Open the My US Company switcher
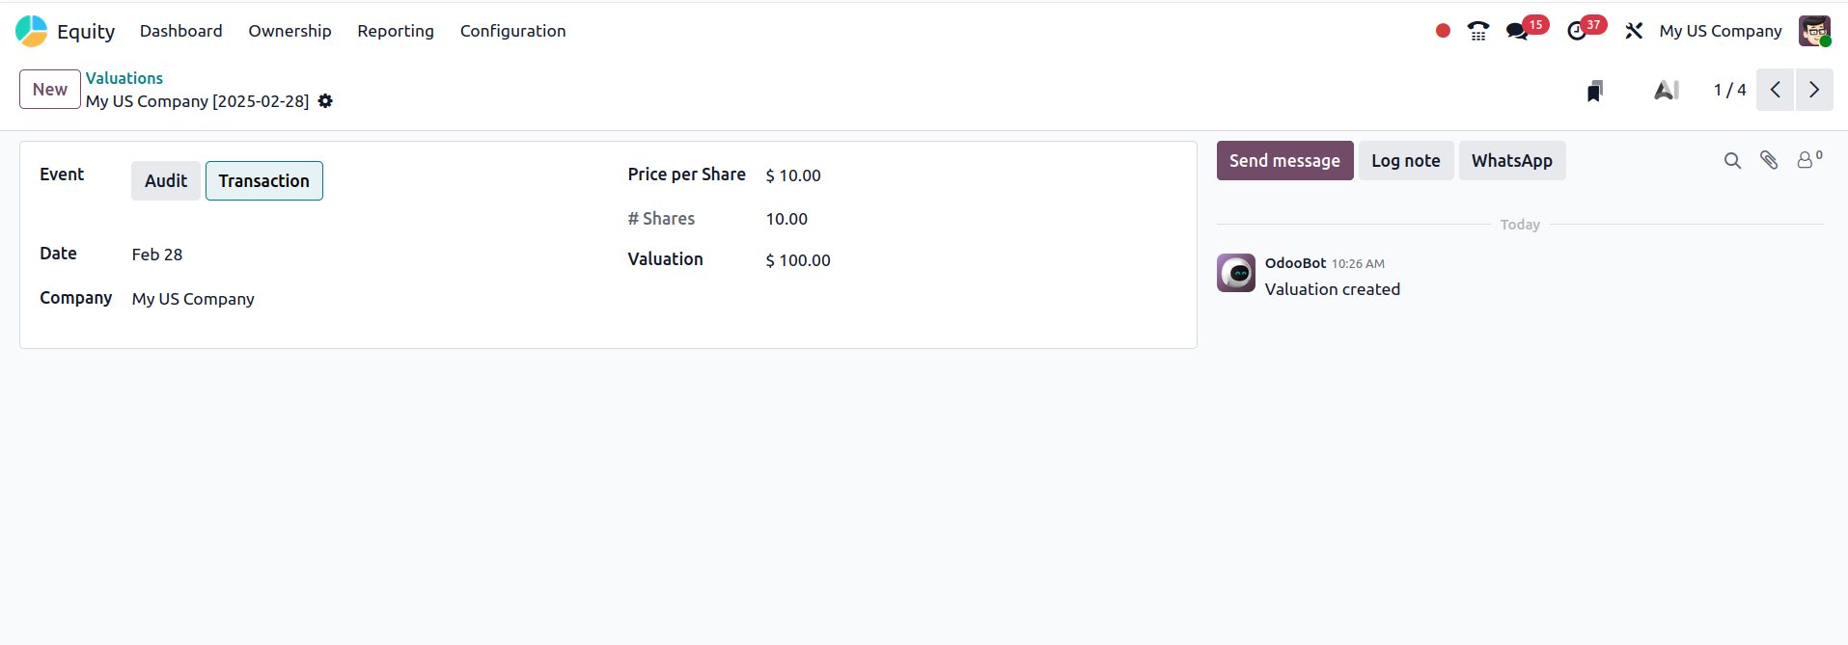 1720,31
